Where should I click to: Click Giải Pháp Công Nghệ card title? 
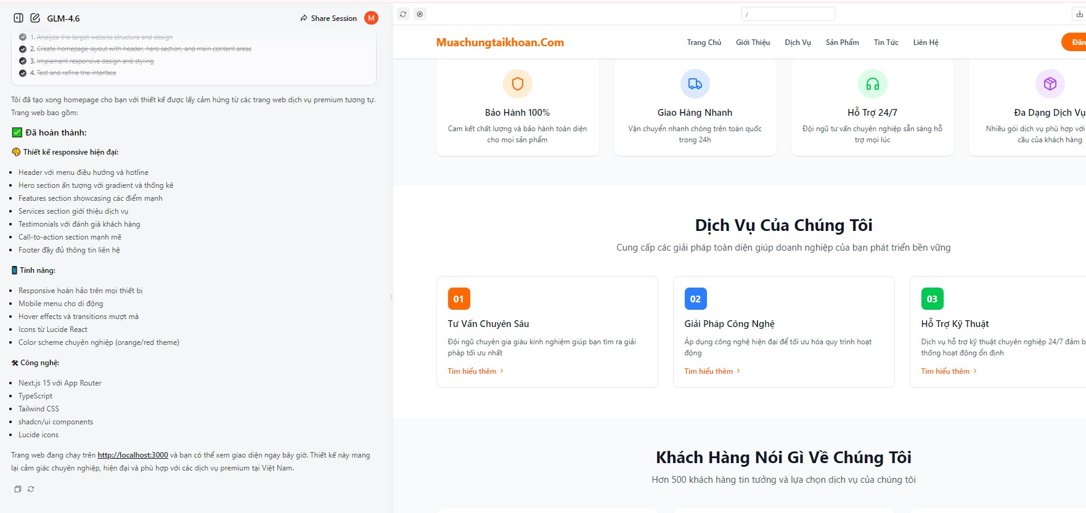(x=729, y=324)
